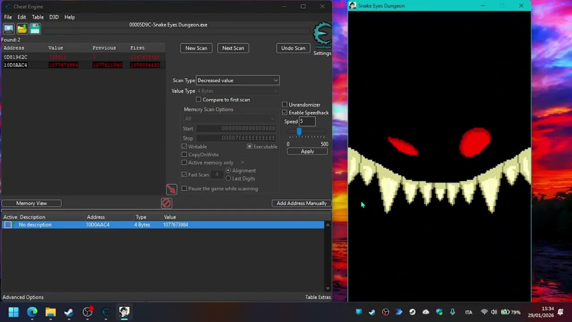Open File Explorer from taskbar
Viewport: 572px width, 322px height.
point(50,312)
